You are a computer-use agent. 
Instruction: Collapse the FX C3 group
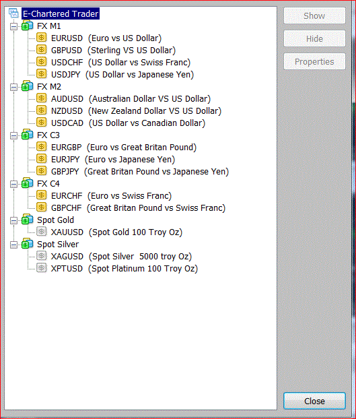pos(13,135)
